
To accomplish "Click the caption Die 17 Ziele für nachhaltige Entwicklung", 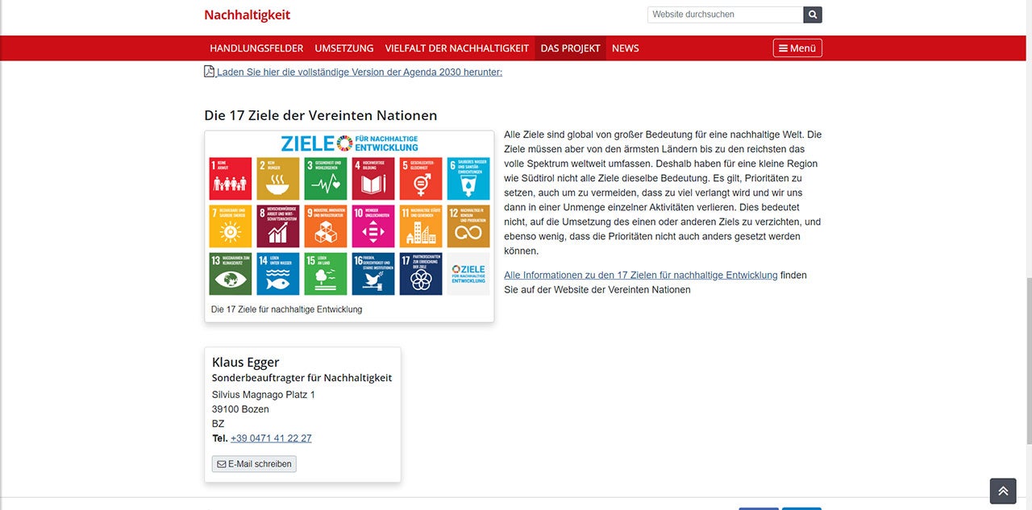I will point(287,309).
